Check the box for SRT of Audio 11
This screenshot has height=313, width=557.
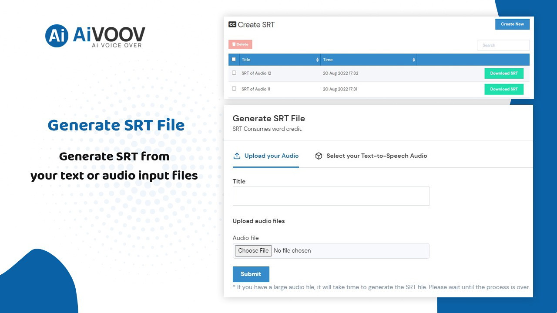[234, 89]
